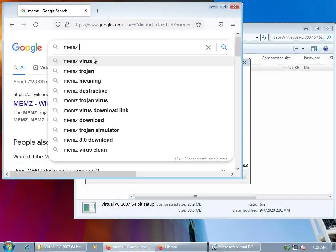This screenshot has height=252, width=336.
Task: Click Explorer horizontal scrollbar thumb
Action: (x=195, y=196)
